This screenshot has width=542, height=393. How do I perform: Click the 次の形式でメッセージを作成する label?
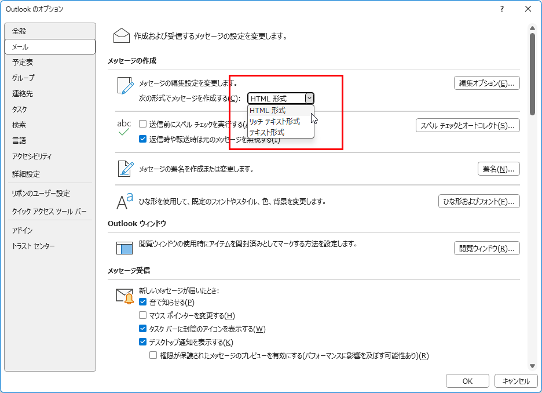(x=189, y=99)
